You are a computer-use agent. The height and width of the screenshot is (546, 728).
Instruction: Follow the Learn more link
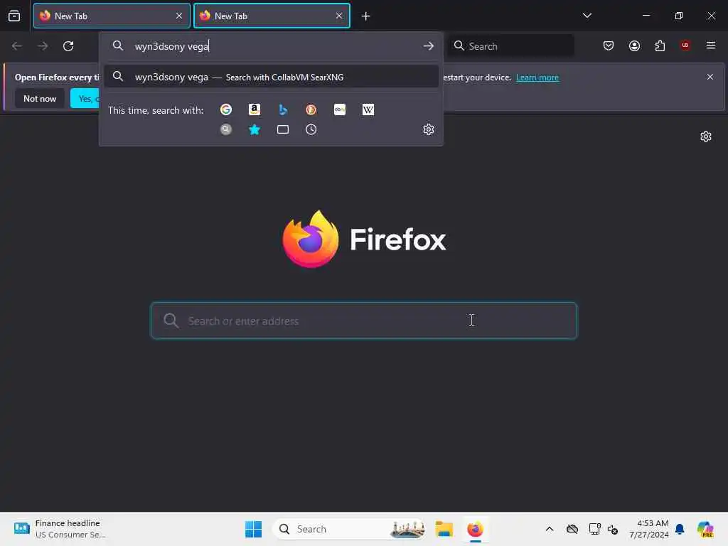(x=537, y=77)
